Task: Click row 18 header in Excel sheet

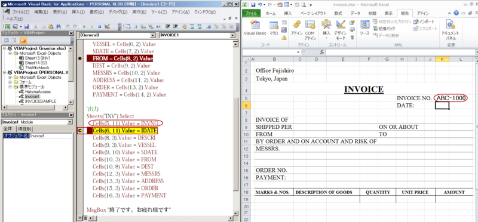Action: tap(246, 192)
